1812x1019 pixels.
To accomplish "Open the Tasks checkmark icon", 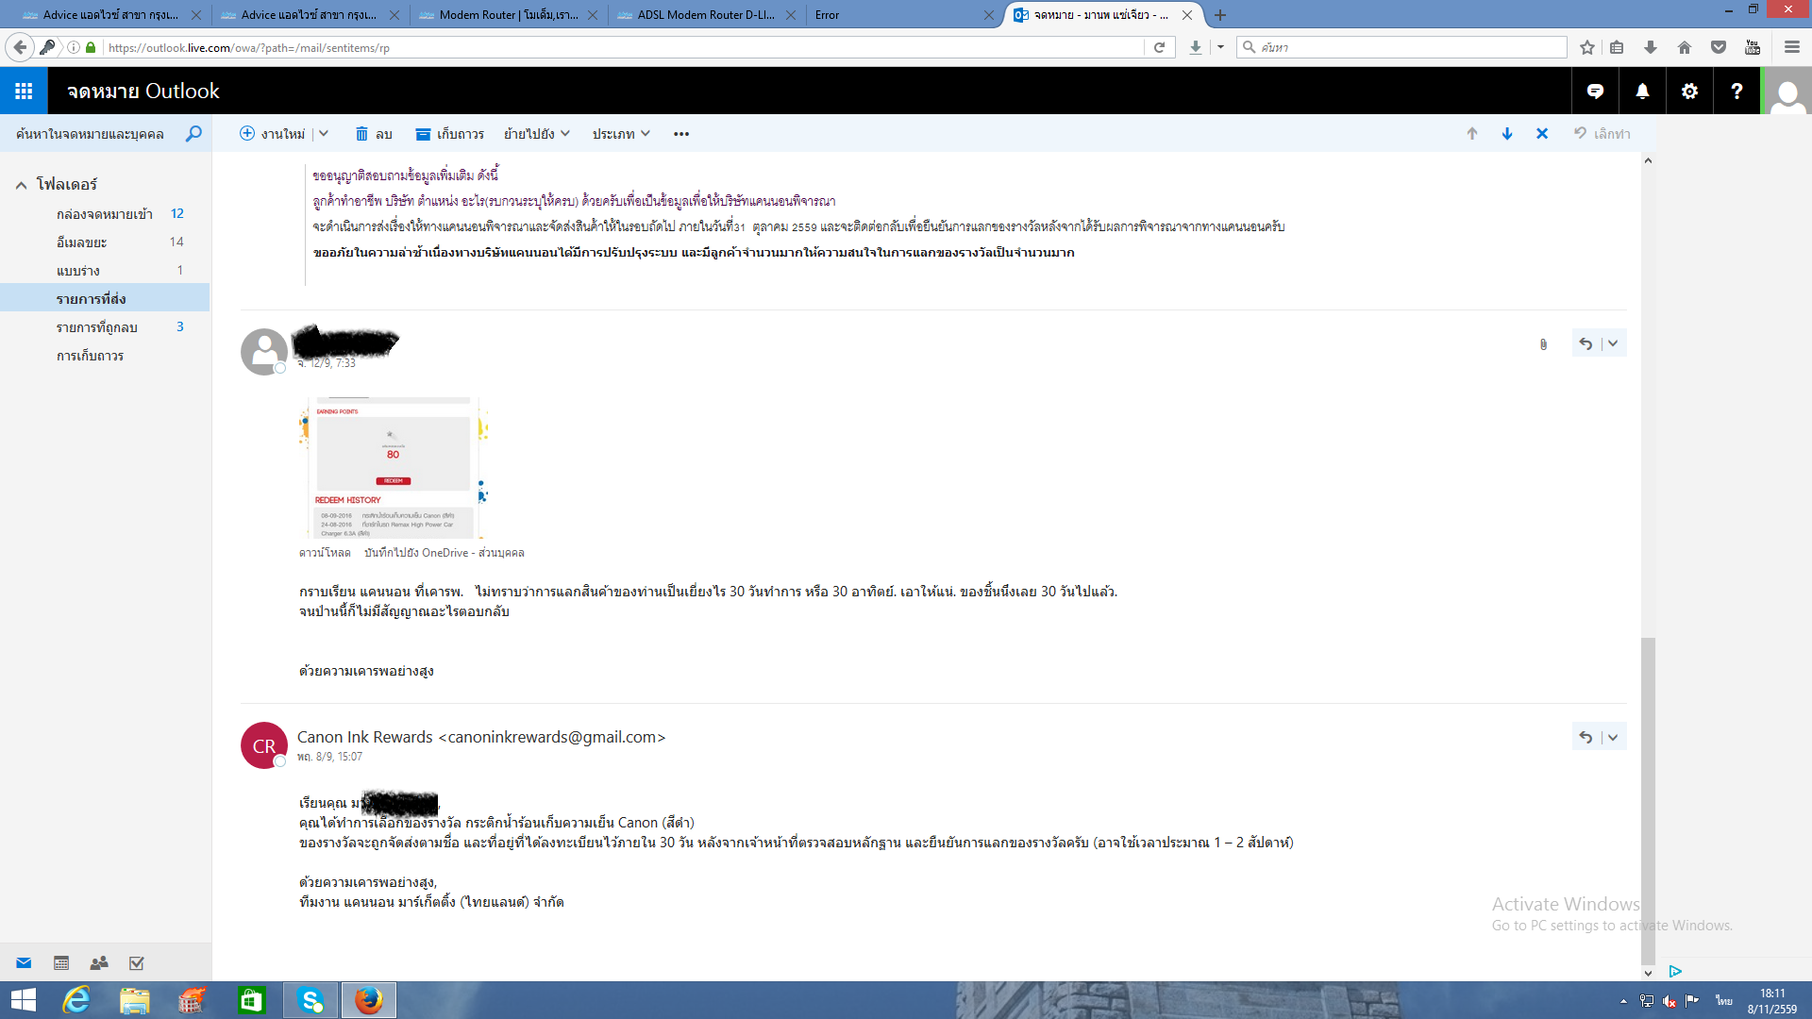I will (x=137, y=962).
